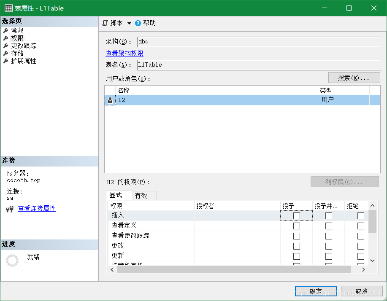Select the 更改跟踪 page

[24, 46]
